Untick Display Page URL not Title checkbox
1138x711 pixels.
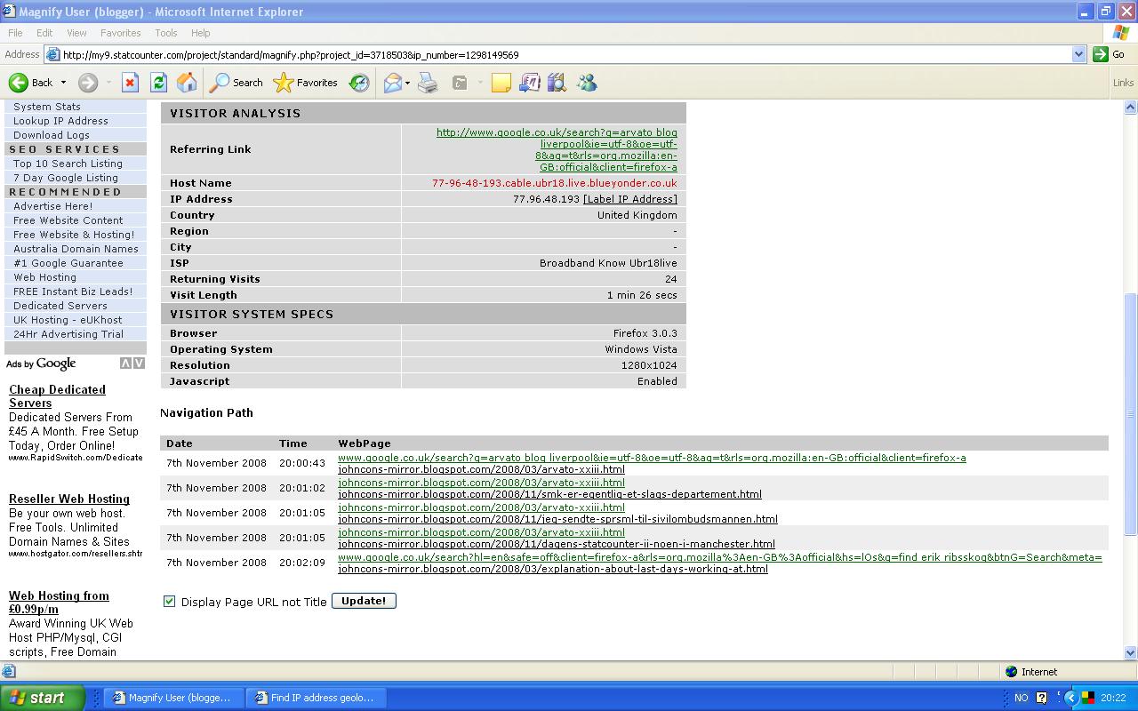(169, 602)
